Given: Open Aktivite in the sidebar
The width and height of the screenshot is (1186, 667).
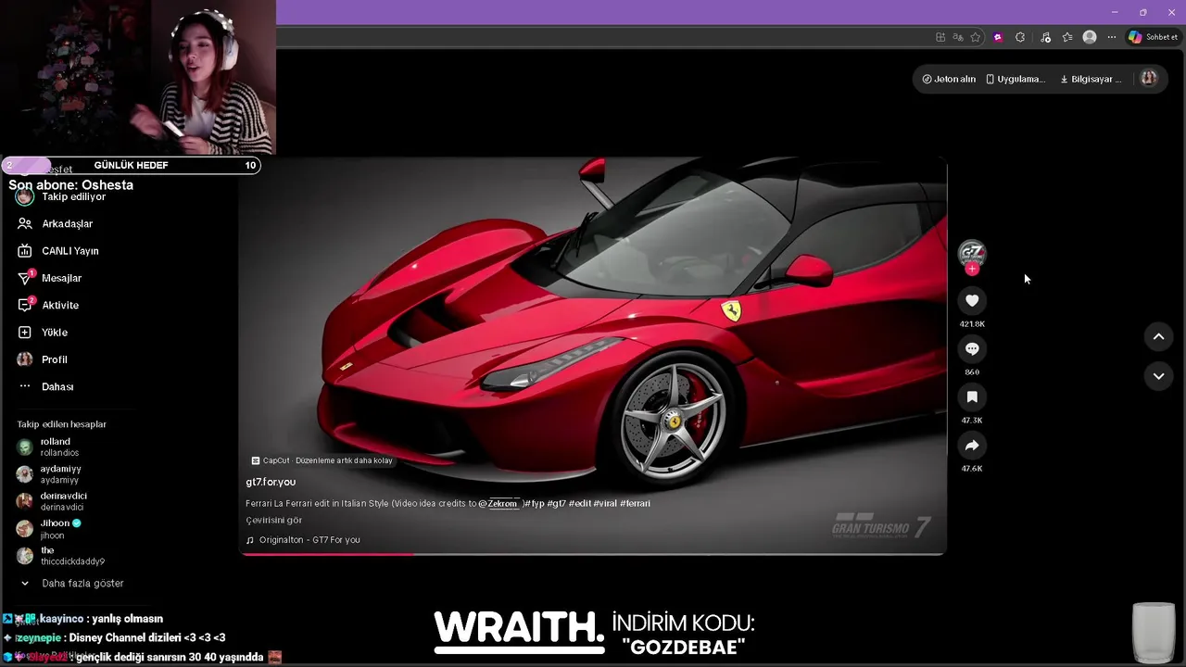Looking at the screenshot, I should 48,305.
